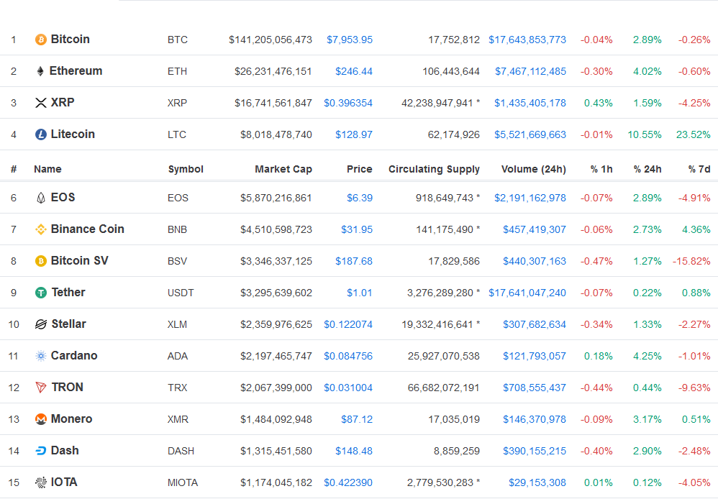Viewport: 718px width, 499px height.
Task: Open Bitcoin price link $7,953.95
Action: click(350, 40)
